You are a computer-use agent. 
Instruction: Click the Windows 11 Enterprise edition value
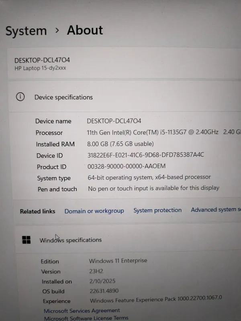118,260
